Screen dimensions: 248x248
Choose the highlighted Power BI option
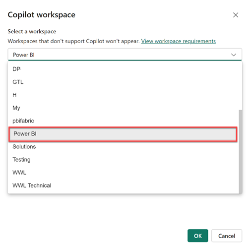[123, 134]
